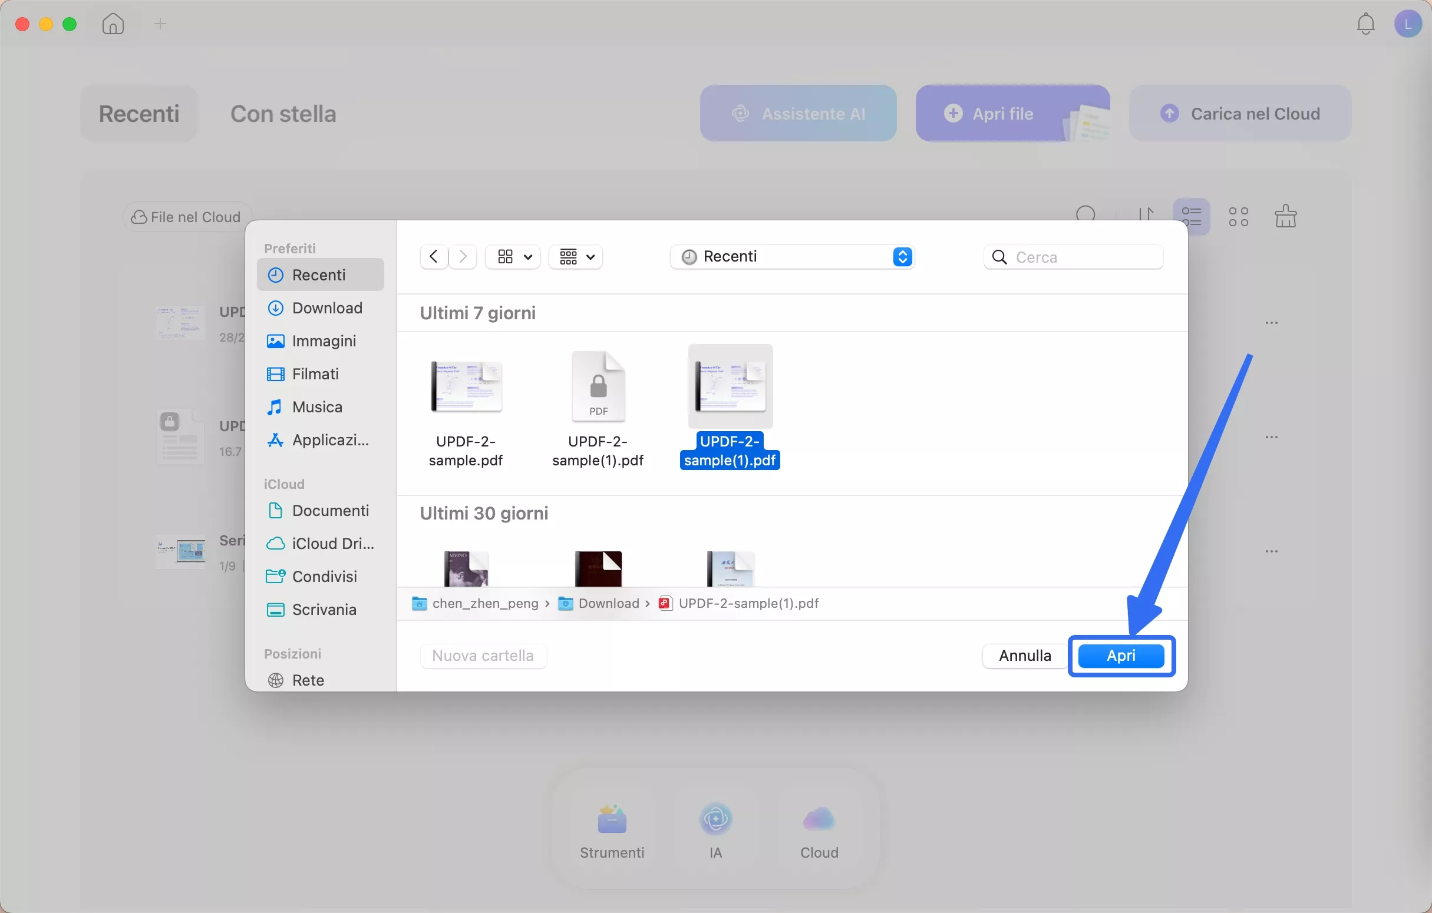This screenshot has width=1432, height=913.
Task: Select the broom cleanup icon
Action: click(x=1286, y=215)
